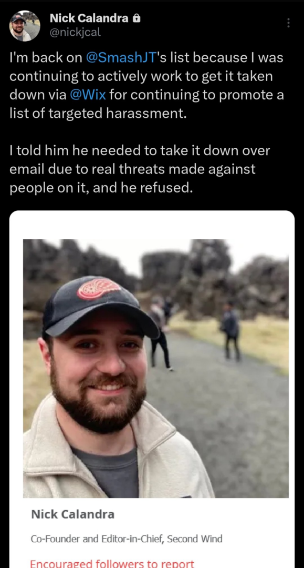Click the rightmost background person in the photo
The width and height of the screenshot is (304, 568).
[230, 330]
